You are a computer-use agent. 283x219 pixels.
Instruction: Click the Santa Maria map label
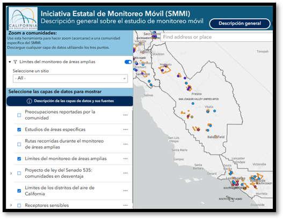pyautogui.click(x=179, y=150)
